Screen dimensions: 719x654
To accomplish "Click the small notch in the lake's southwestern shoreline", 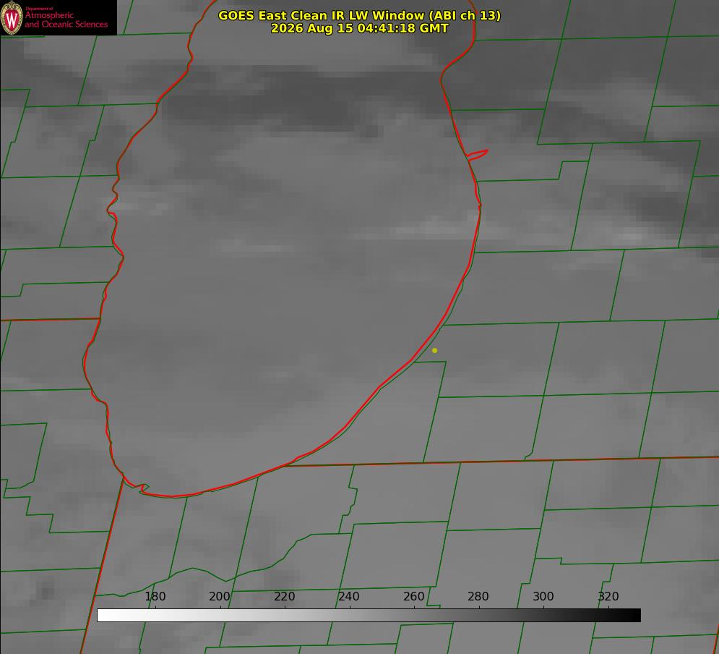I will coord(144,488).
